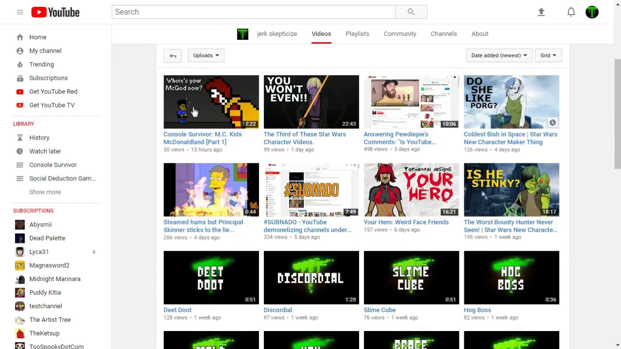The width and height of the screenshot is (621, 349).
Task: Open #SUBNADO YouTube demonetizing video title
Action: (x=308, y=226)
